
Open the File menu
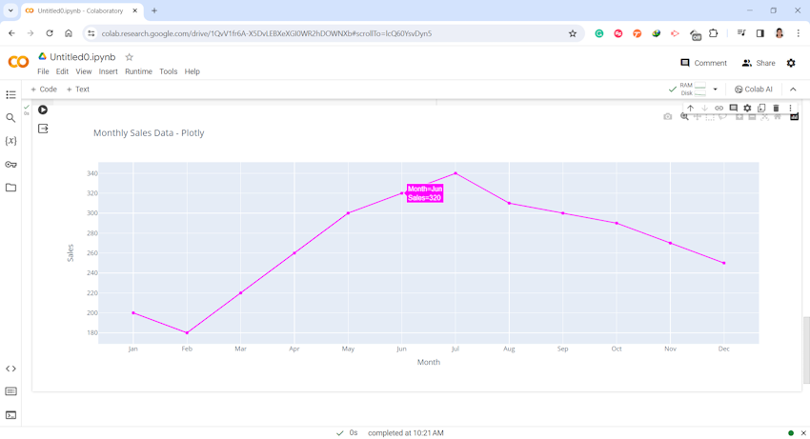pos(44,71)
